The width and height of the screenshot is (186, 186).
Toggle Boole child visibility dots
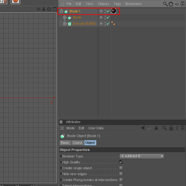[105, 17]
